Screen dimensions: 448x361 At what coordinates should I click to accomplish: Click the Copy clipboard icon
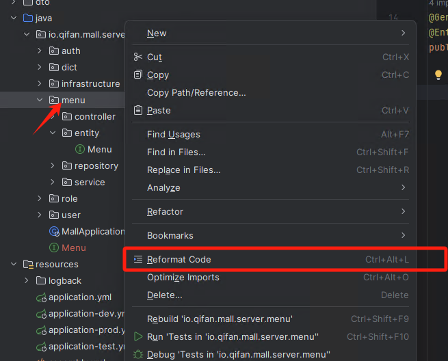(x=138, y=75)
